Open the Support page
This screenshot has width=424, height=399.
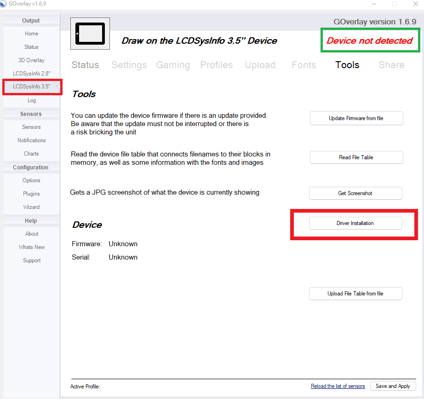(31, 260)
